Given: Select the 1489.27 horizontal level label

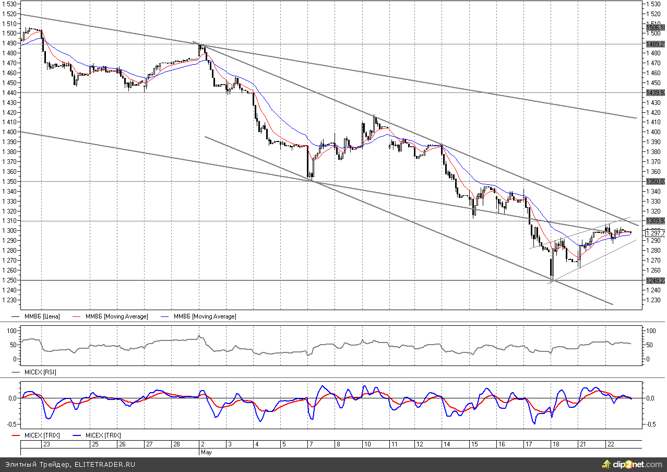Looking at the screenshot, I should (656, 44).
